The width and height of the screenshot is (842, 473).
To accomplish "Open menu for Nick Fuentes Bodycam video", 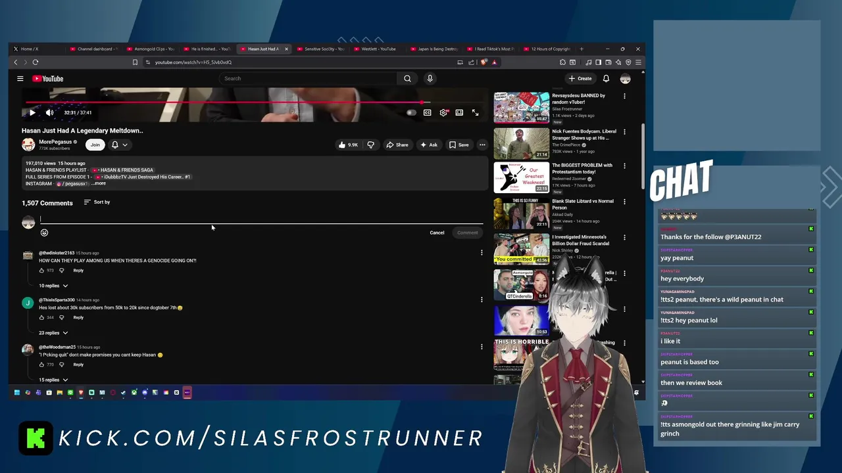I will pos(624,131).
